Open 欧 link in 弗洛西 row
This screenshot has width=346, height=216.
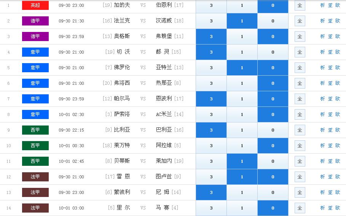pos(338,83)
